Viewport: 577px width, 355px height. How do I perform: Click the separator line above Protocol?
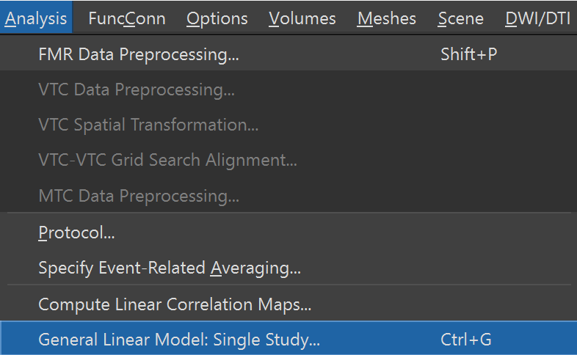tap(289, 213)
